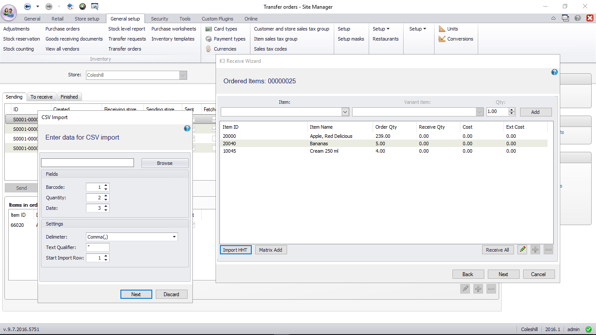The image size is (596, 335).
Task: Switch to the To receive tab
Action: click(x=41, y=97)
